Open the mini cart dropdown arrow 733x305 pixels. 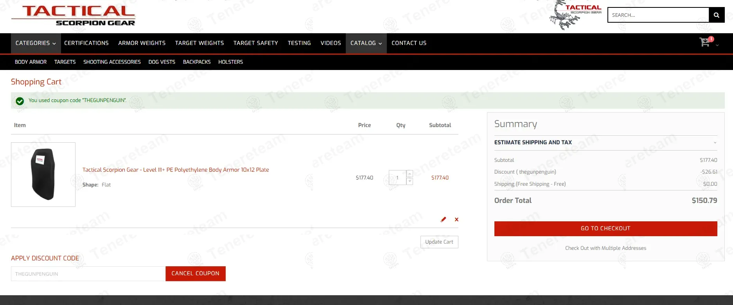click(x=717, y=45)
